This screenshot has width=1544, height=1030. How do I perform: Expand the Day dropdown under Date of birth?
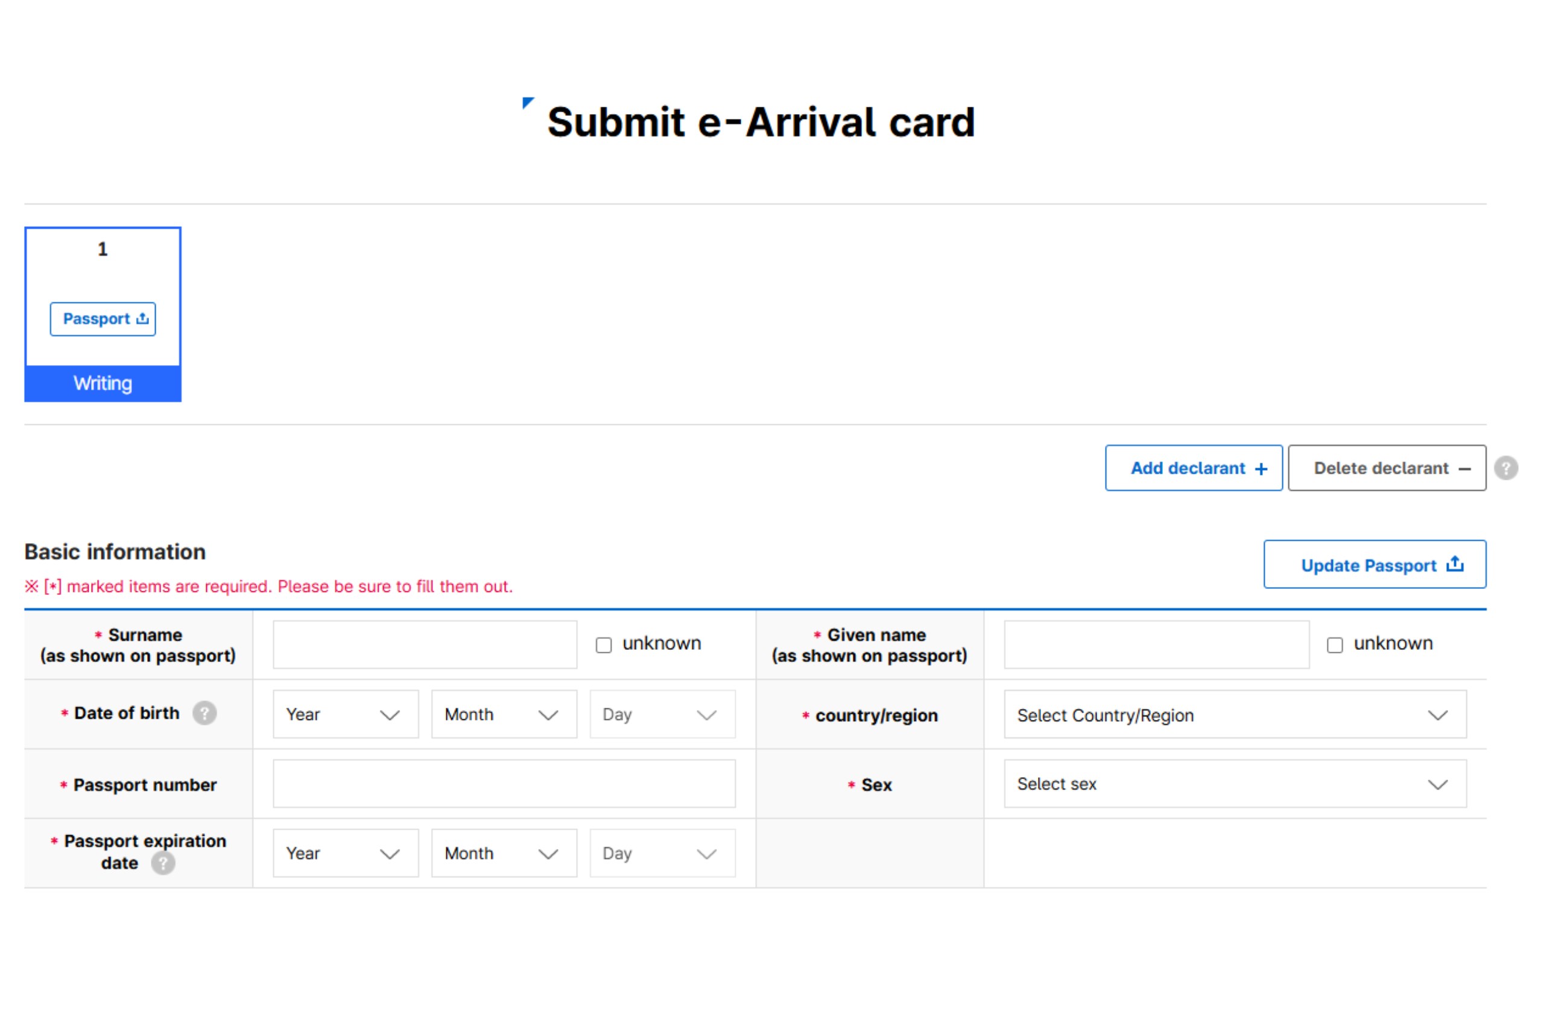(x=662, y=714)
